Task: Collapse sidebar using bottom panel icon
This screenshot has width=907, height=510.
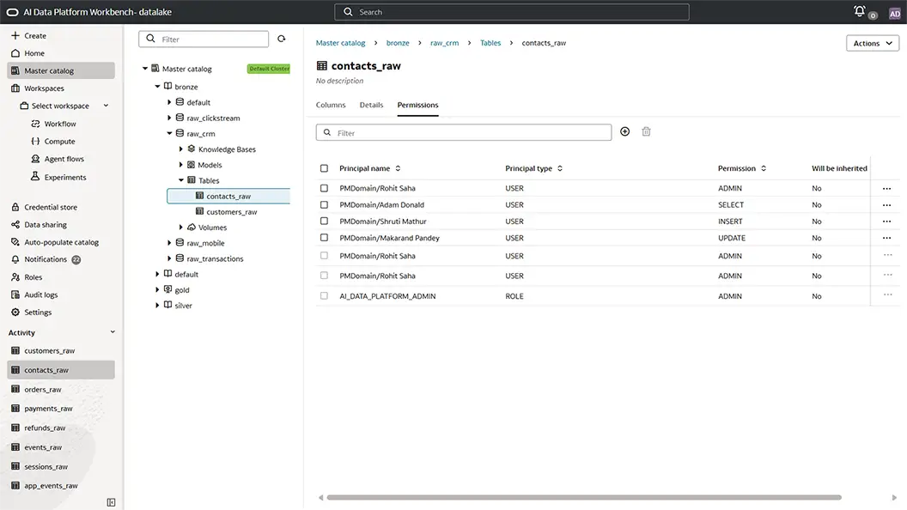Action: tap(111, 502)
